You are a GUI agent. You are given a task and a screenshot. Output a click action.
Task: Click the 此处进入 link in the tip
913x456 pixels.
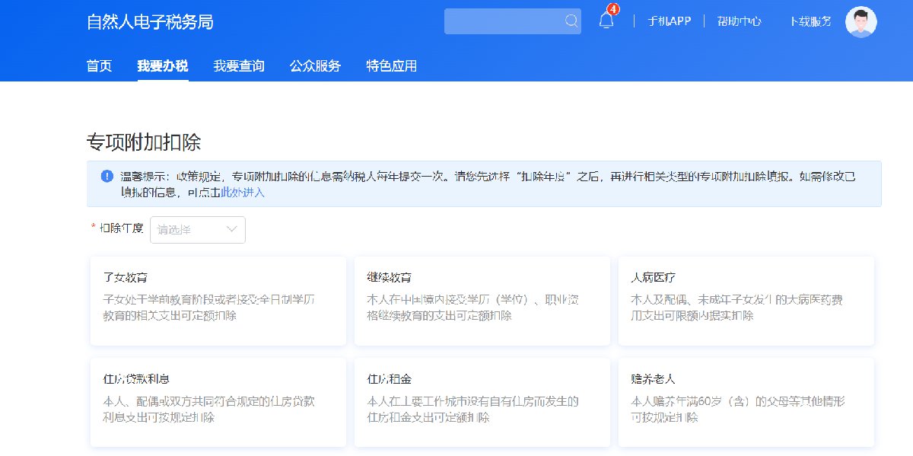click(x=243, y=193)
